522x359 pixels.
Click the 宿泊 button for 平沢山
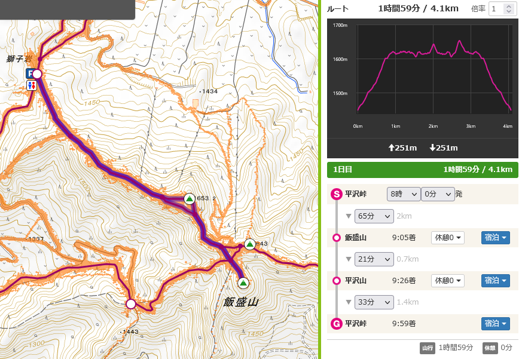point(495,281)
